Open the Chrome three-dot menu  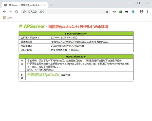click(147, 12)
